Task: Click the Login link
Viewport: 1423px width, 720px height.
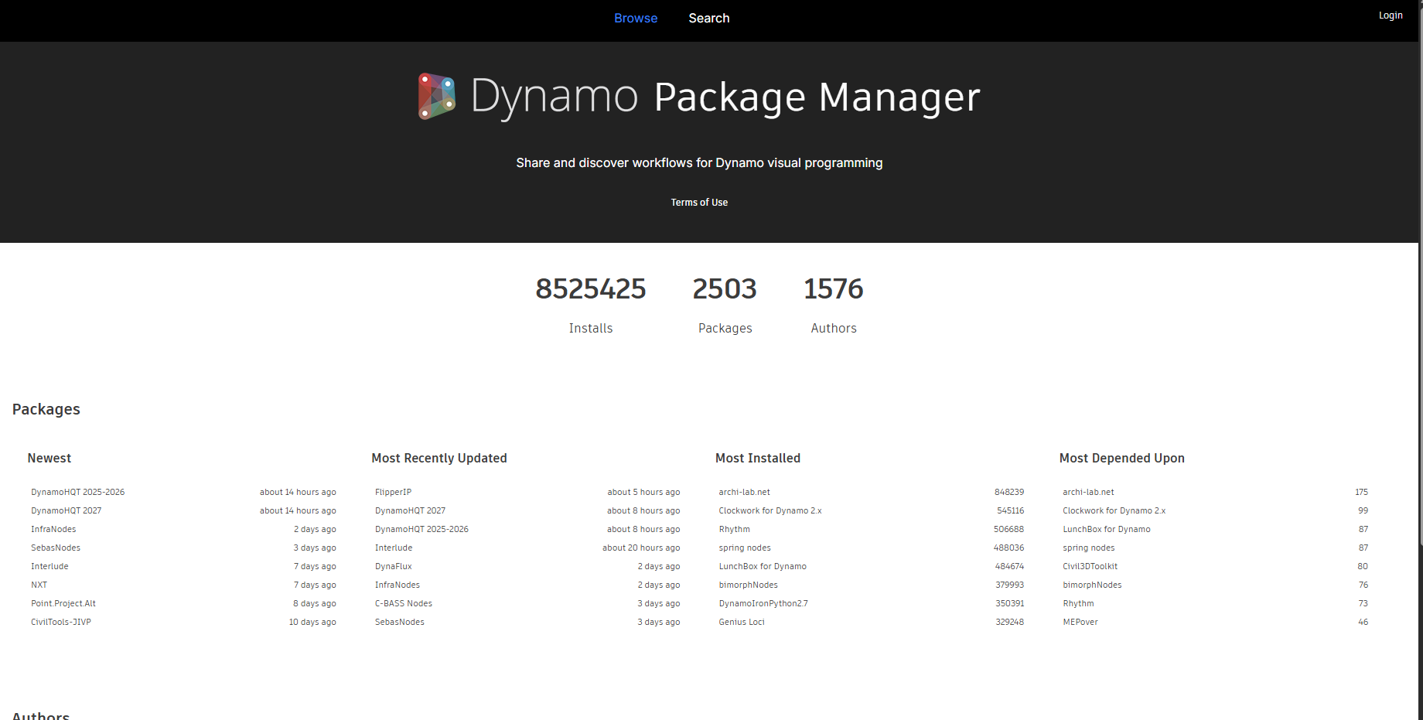Action: click(x=1391, y=15)
